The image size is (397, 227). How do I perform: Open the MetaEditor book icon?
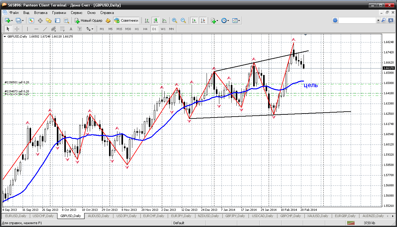tap(108, 20)
